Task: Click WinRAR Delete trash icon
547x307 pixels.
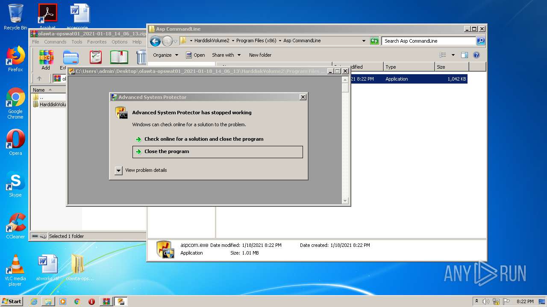Action: [x=141, y=57]
